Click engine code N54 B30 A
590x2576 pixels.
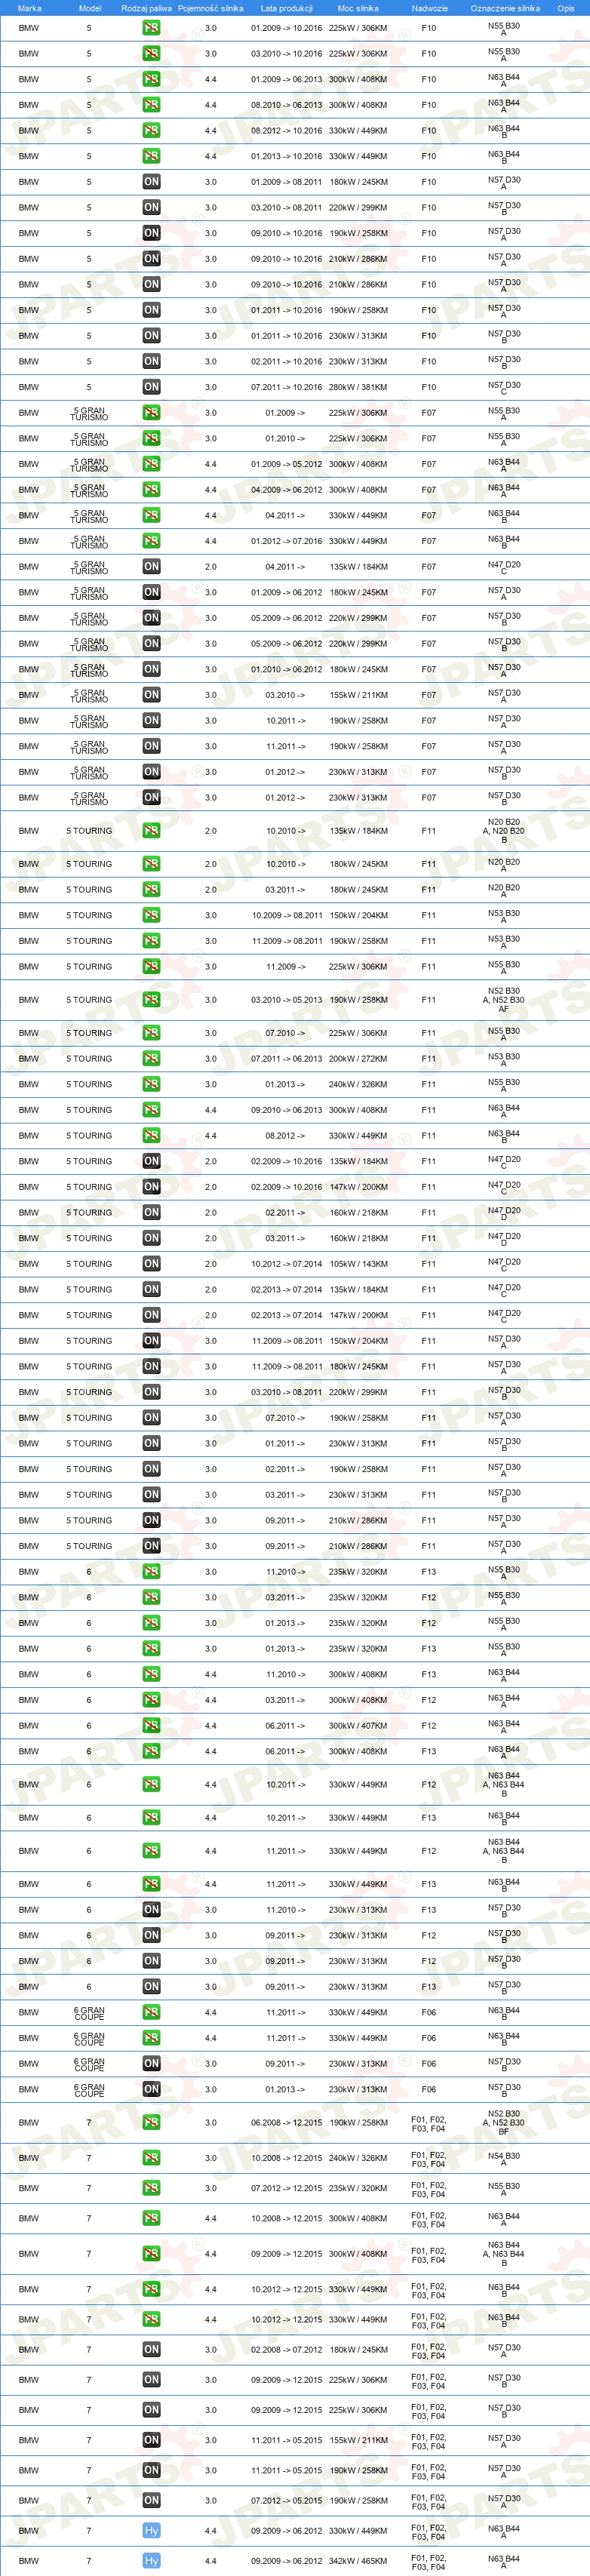[x=504, y=2158]
